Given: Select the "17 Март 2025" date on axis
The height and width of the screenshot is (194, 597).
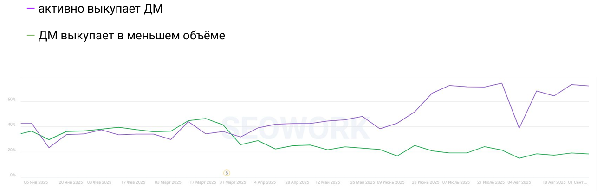Looking at the screenshot, I should tap(202, 182).
